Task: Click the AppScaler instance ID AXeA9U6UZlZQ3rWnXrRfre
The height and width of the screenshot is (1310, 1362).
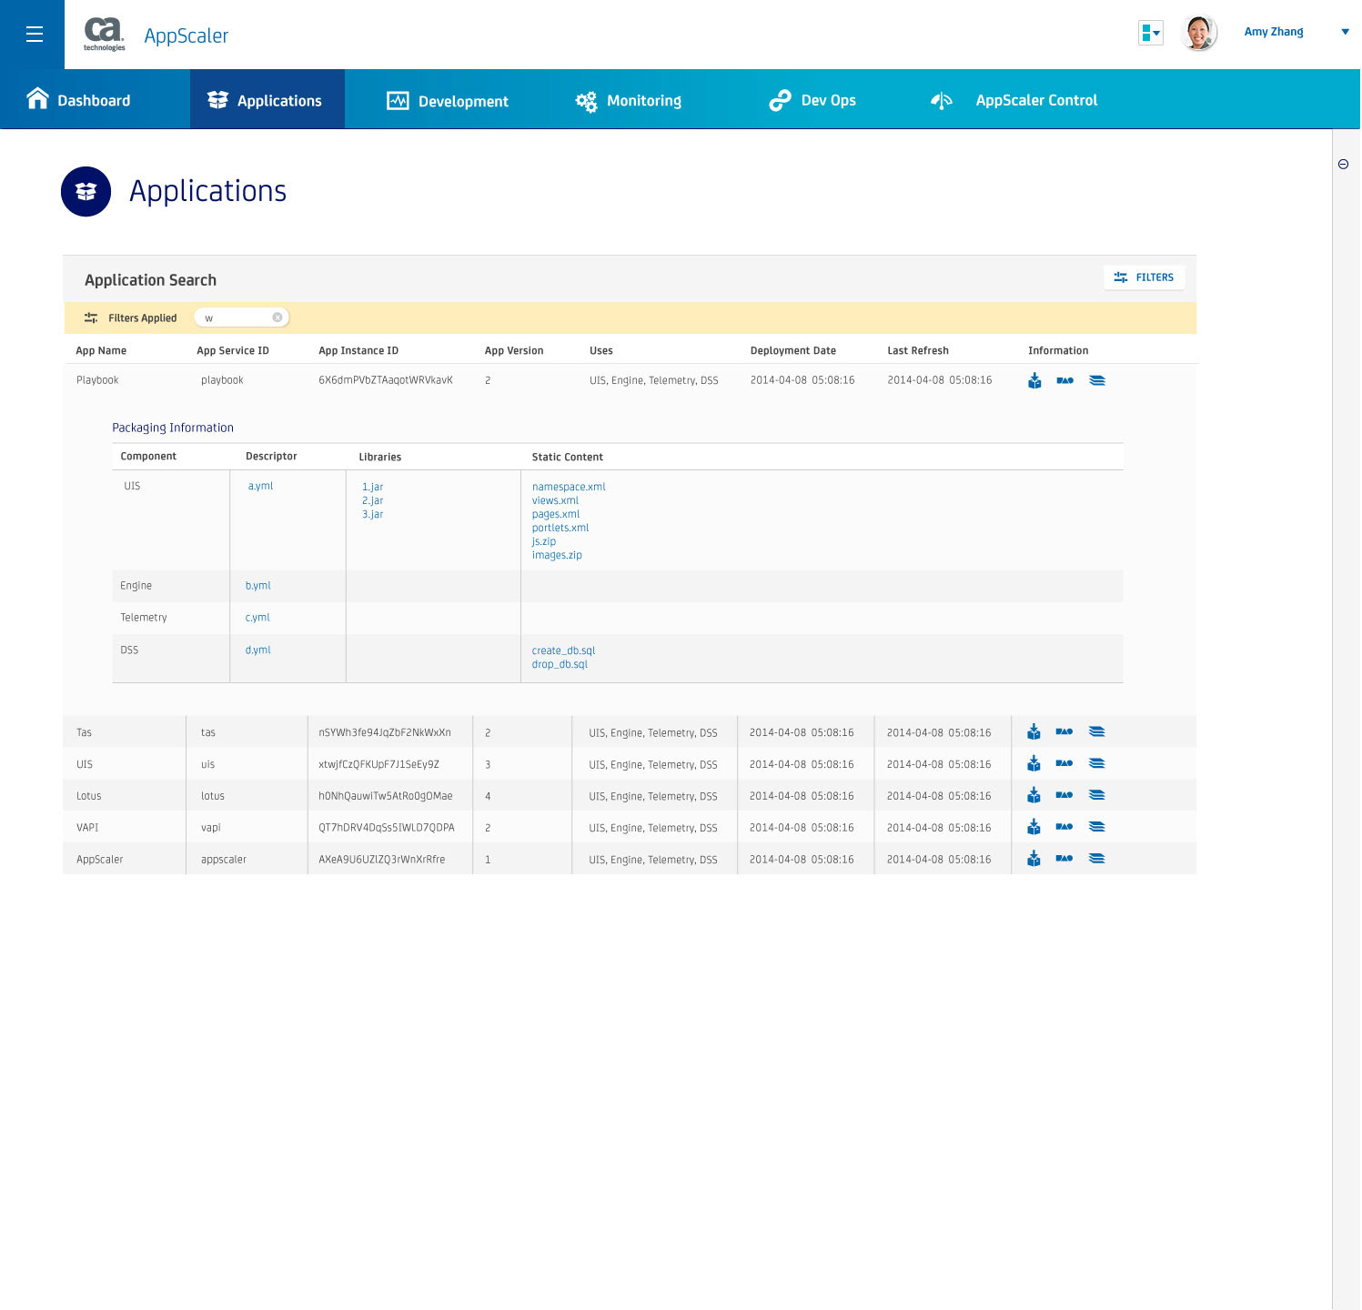Action: 382,860
